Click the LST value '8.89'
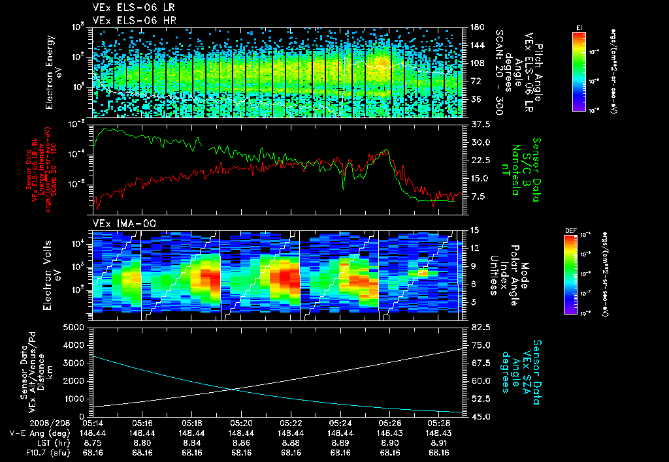Screen dimensions: 669x462 point(340,443)
